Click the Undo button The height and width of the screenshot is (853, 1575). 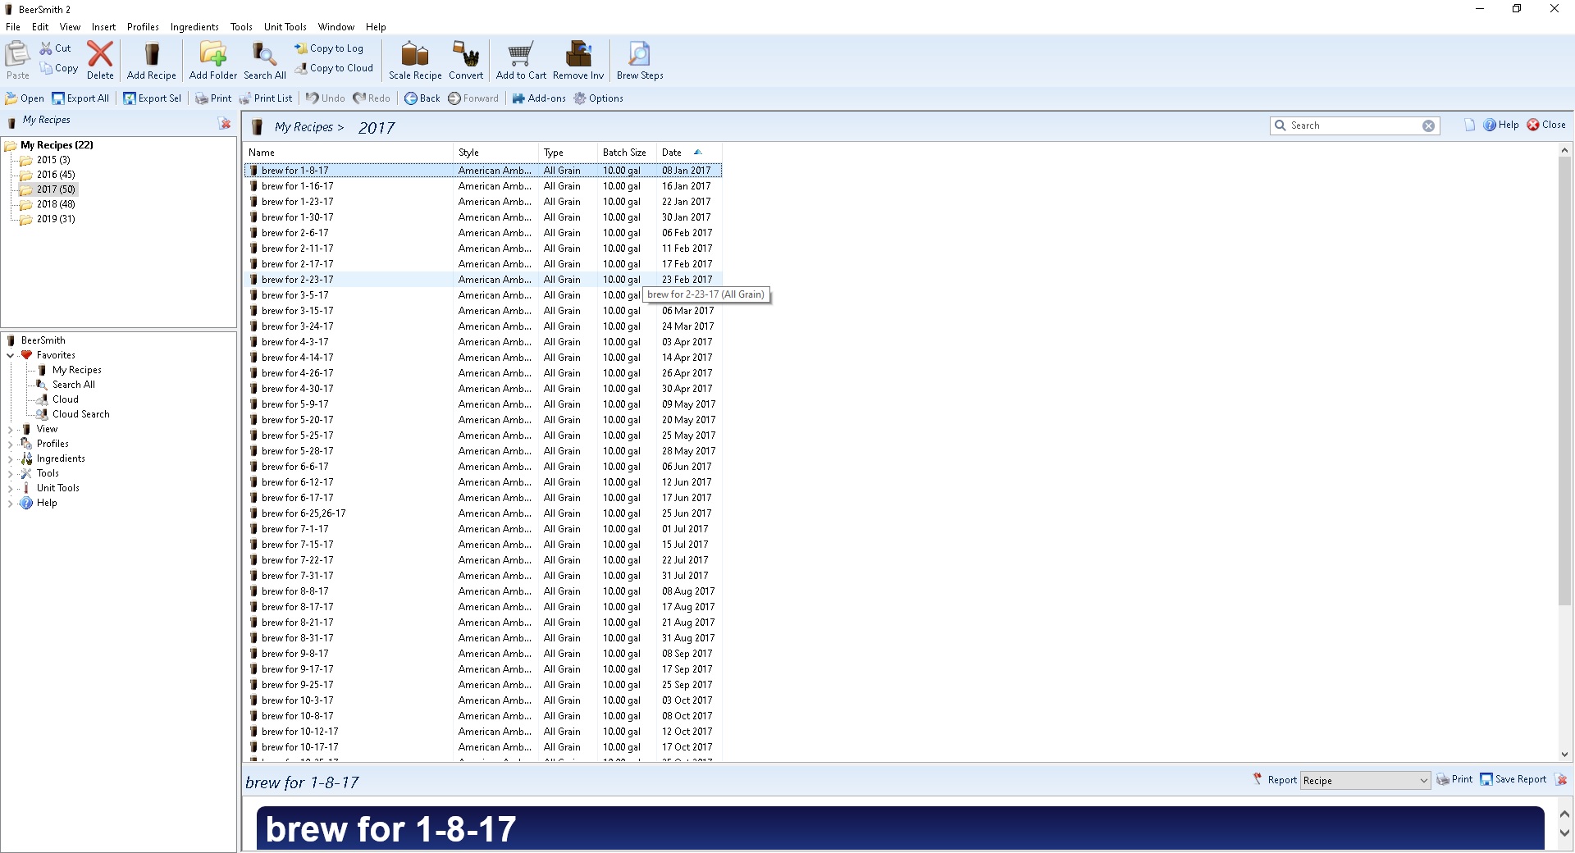click(326, 98)
